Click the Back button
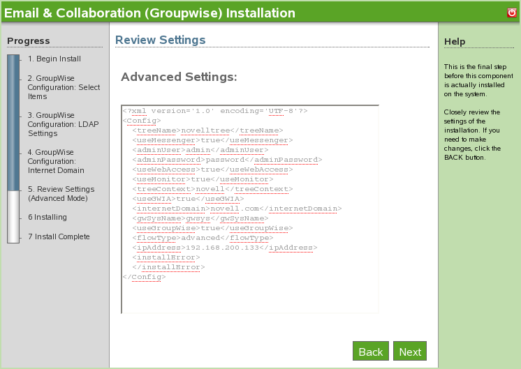Screen dimensions: 521x369 click(x=371, y=351)
